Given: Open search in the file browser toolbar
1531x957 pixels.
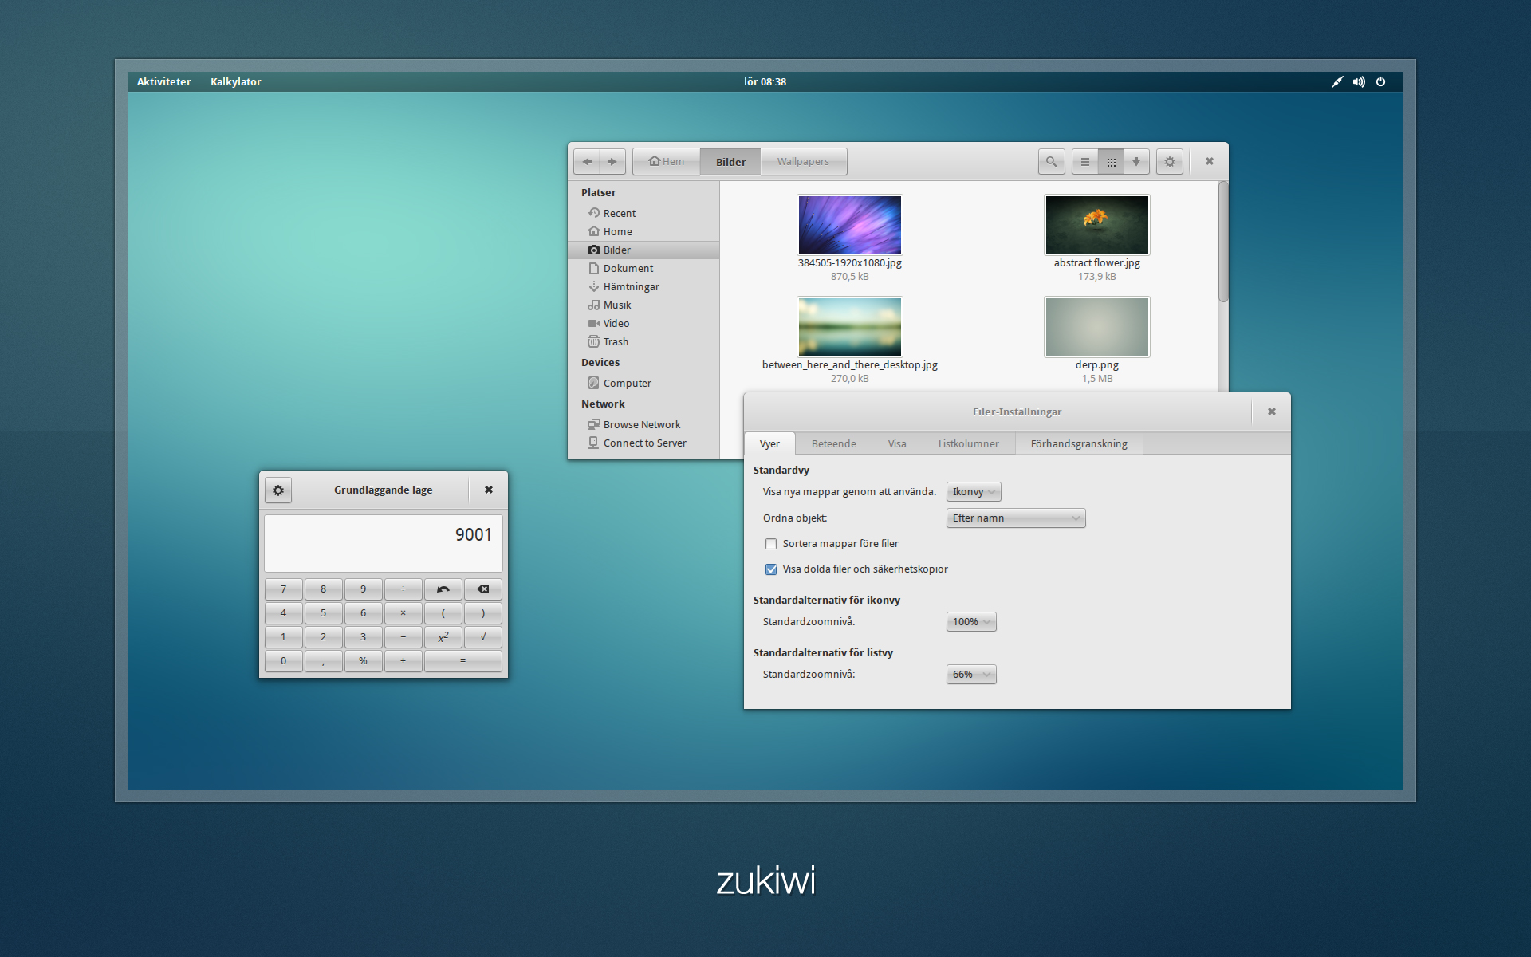Looking at the screenshot, I should point(1051,161).
